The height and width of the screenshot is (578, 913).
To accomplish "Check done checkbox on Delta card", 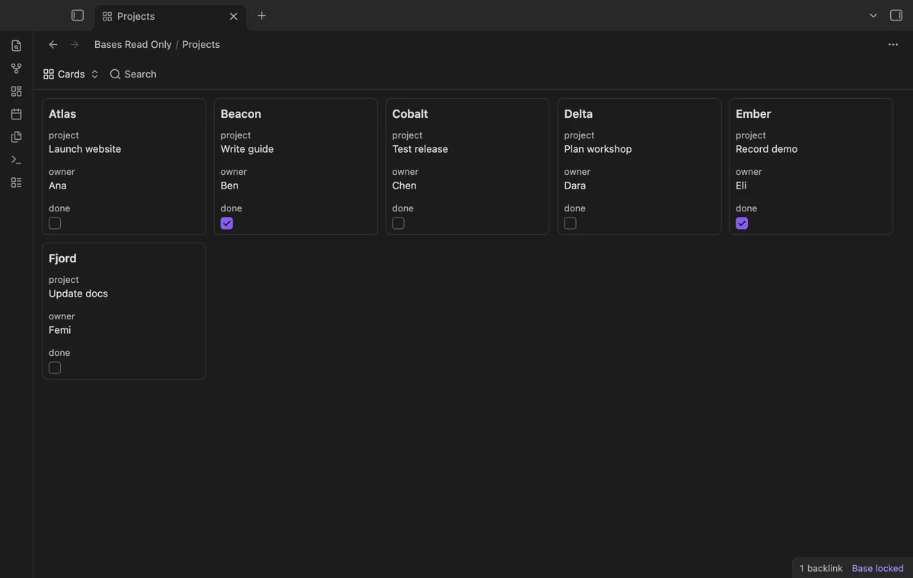I will (570, 224).
